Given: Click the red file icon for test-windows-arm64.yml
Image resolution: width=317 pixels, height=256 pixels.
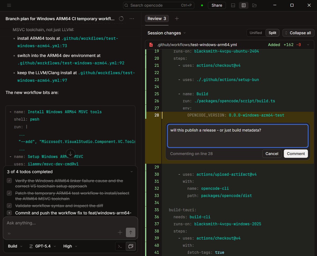Looking at the screenshot, I should (x=151, y=45).
